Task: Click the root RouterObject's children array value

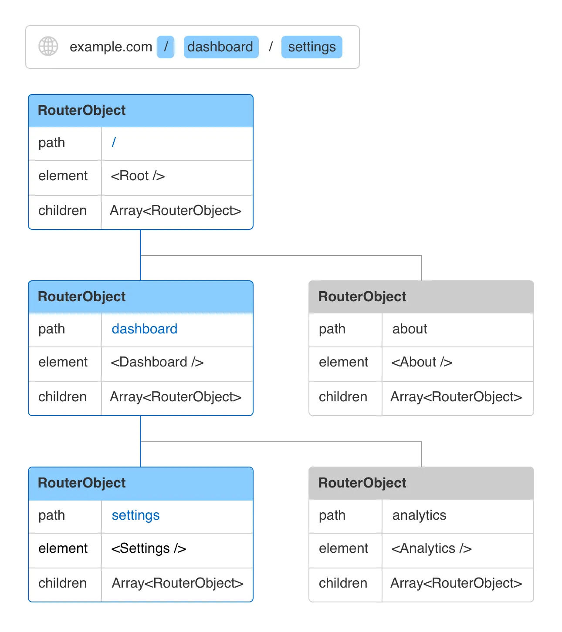Action: pyautogui.click(x=176, y=211)
